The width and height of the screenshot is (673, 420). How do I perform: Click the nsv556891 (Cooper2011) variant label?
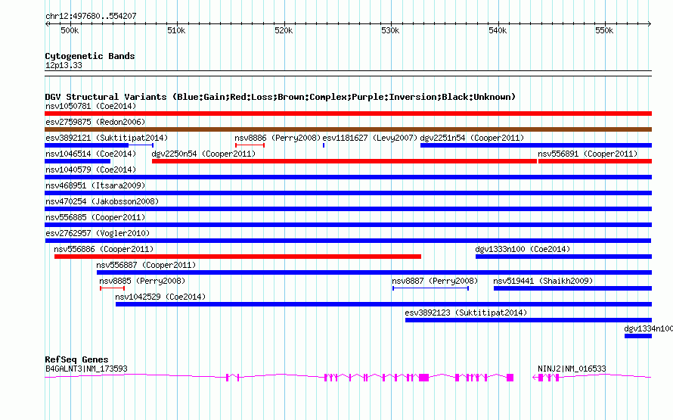coord(588,154)
